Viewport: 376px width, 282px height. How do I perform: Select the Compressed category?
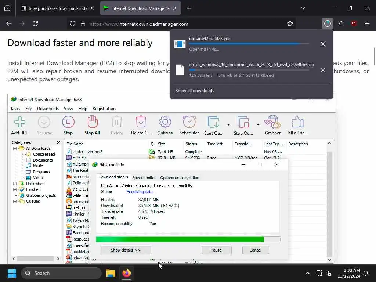coord(44,154)
